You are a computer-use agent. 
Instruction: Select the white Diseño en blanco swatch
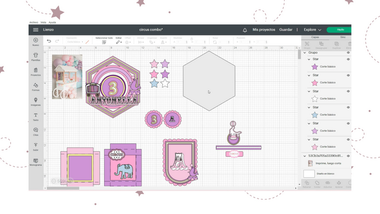pos(309,174)
